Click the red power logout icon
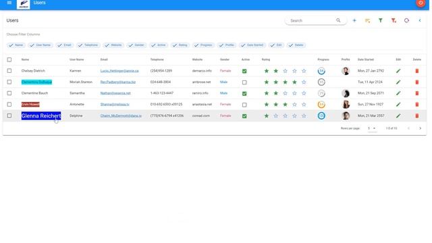 point(421,3)
